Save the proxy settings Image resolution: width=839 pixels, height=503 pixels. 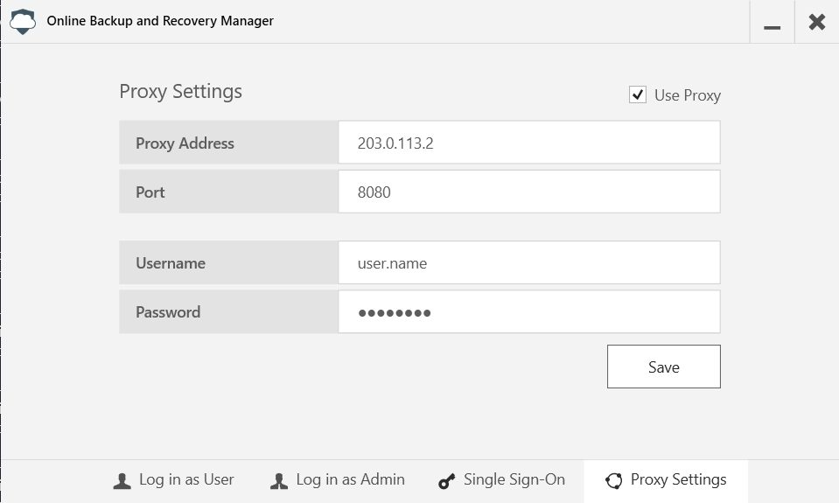[x=663, y=367]
